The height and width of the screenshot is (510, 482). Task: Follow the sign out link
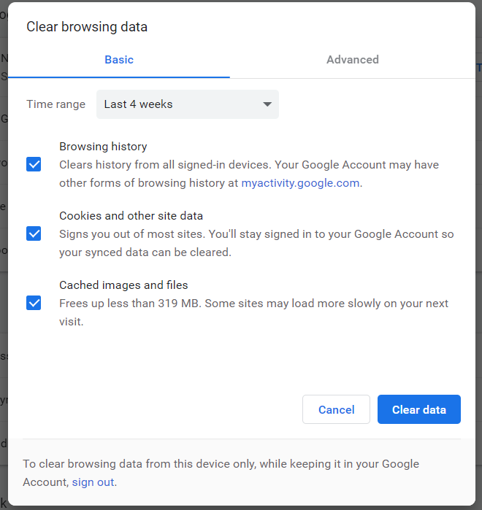pyautogui.click(x=93, y=482)
